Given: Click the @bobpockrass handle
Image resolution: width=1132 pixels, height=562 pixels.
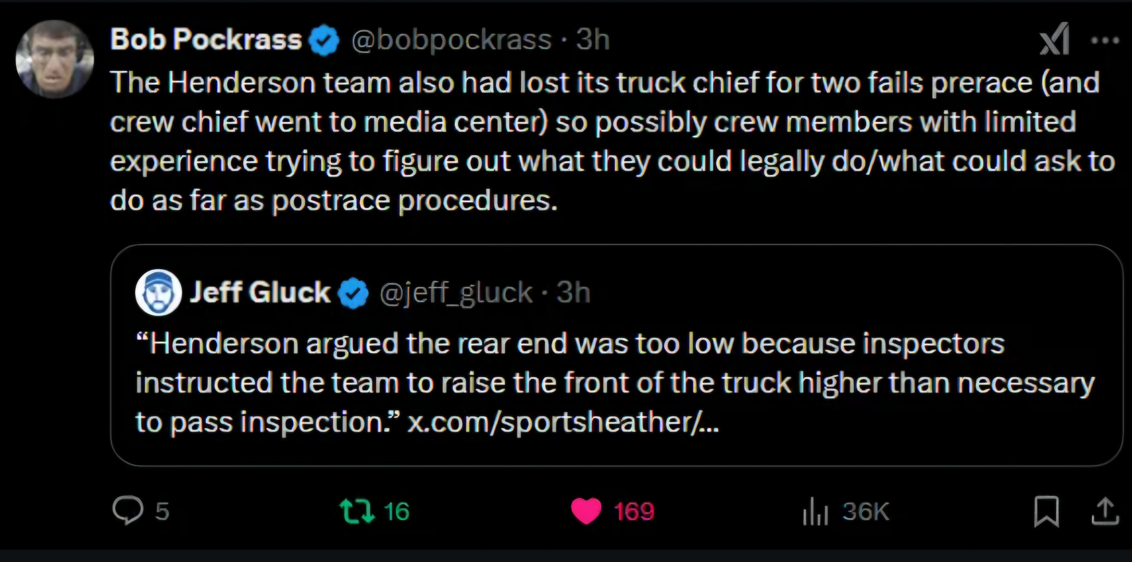Looking at the screenshot, I should pos(451,40).
